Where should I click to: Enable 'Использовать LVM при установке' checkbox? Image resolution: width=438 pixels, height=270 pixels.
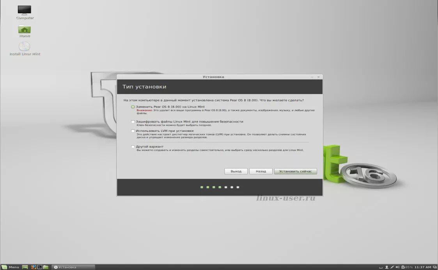pos(133,131)
